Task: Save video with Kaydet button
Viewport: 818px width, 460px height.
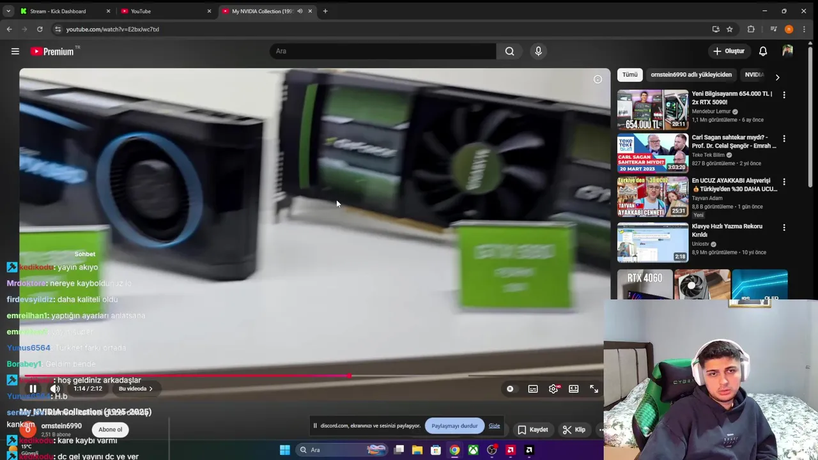Action: coord(532,430)
